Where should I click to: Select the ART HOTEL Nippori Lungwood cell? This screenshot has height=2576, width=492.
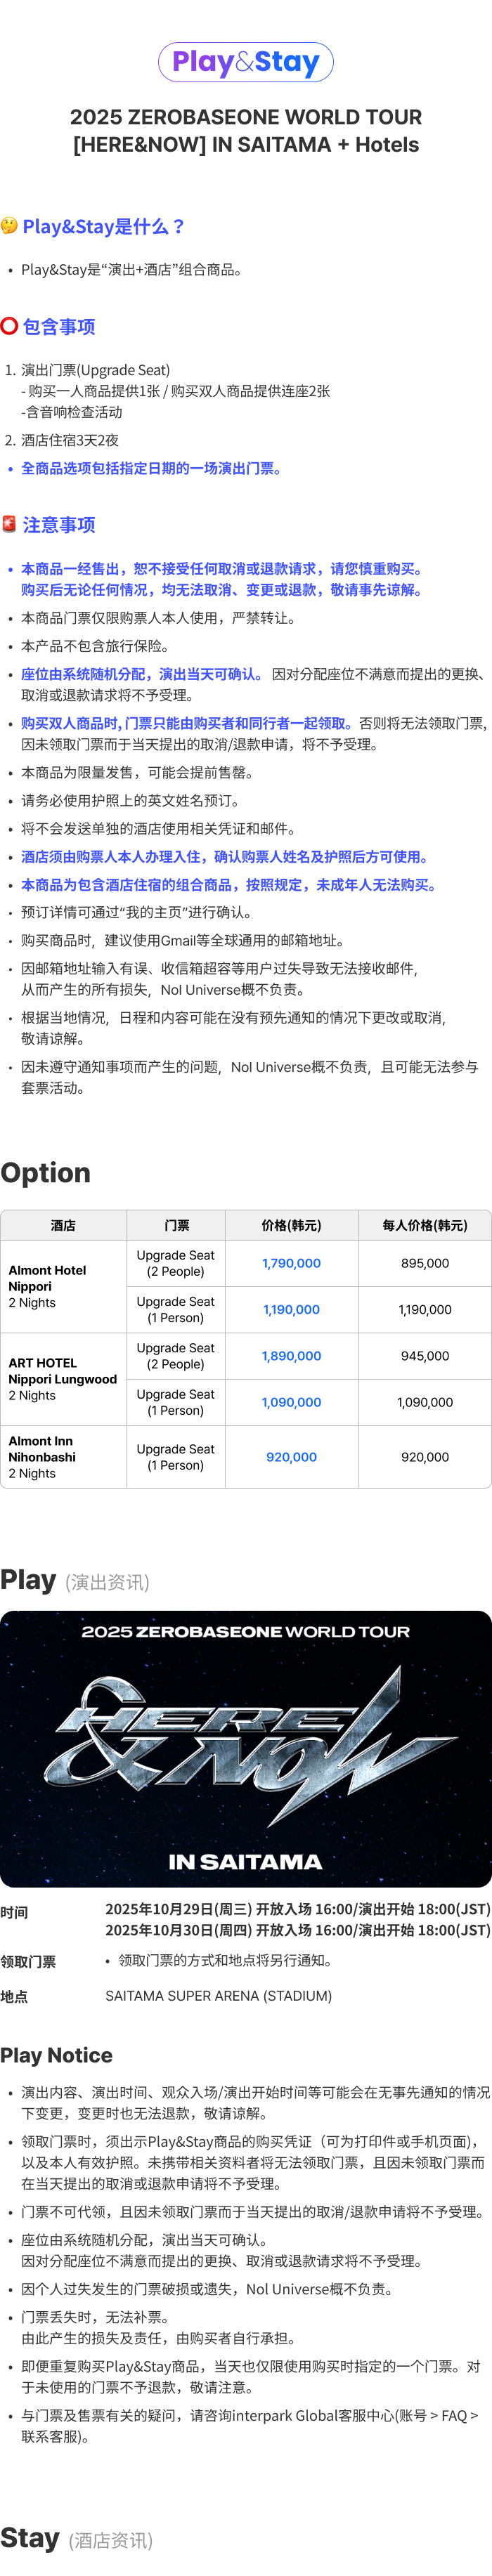[x=63, y=1379]
